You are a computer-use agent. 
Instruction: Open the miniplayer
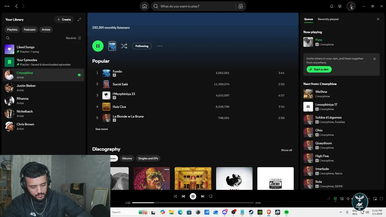(x=375, y=199)
